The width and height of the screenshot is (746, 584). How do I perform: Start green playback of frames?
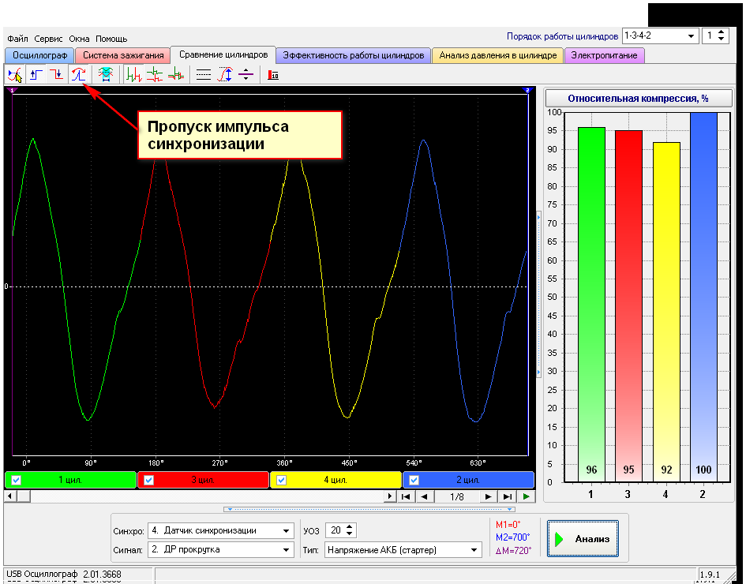(x=527, y=496)
